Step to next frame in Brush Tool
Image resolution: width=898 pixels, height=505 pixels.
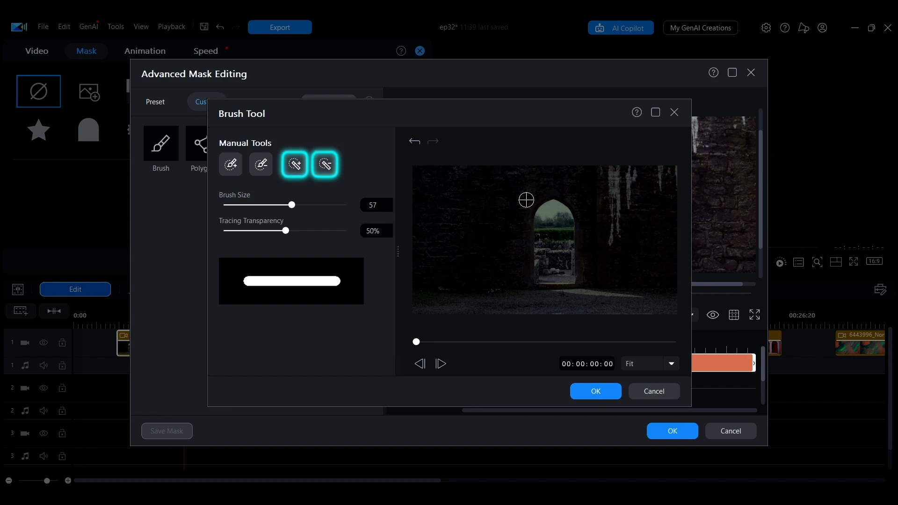[441, 364]
